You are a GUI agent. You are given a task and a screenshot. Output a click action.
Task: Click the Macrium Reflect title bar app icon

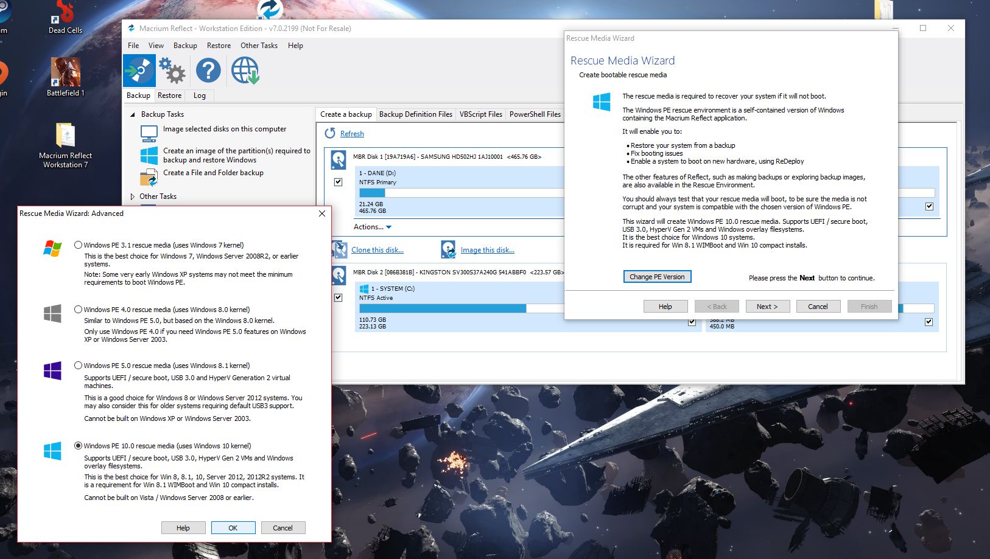coord(131,28)
